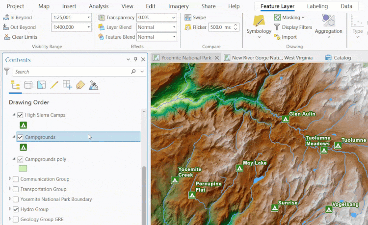Increase the Flicker milliseconds value

(236, 25)
